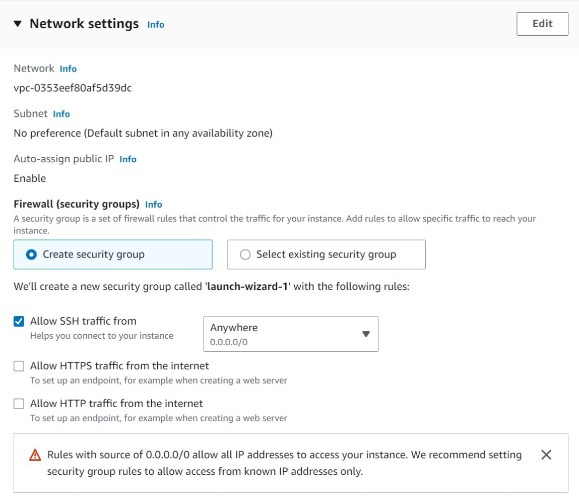Open the Anywhere source dropdown
Viewport: 579px width, 504px height.
(x=291, y=334)
